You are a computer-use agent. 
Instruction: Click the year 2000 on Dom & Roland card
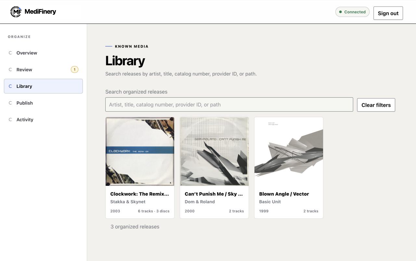[189, 211]
